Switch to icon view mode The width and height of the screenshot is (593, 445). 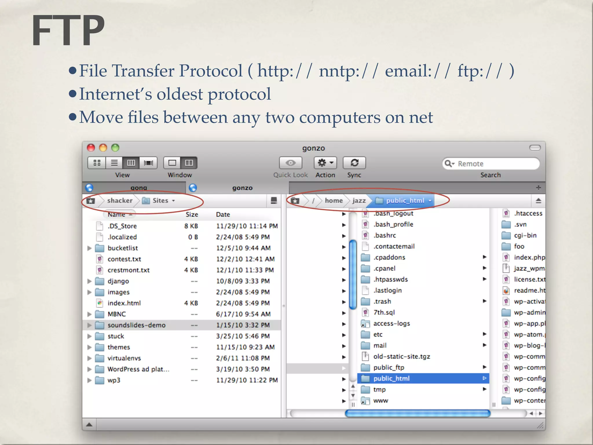point(97,163)
